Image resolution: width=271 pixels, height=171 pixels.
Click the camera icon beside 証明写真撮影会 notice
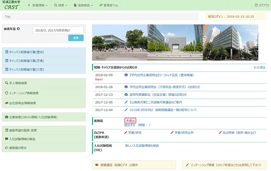click(126, 95)
